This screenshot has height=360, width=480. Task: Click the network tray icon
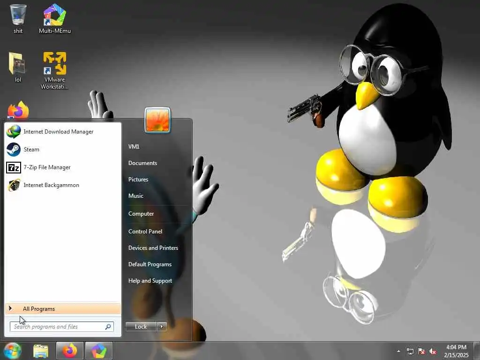[x=410, y=351]
